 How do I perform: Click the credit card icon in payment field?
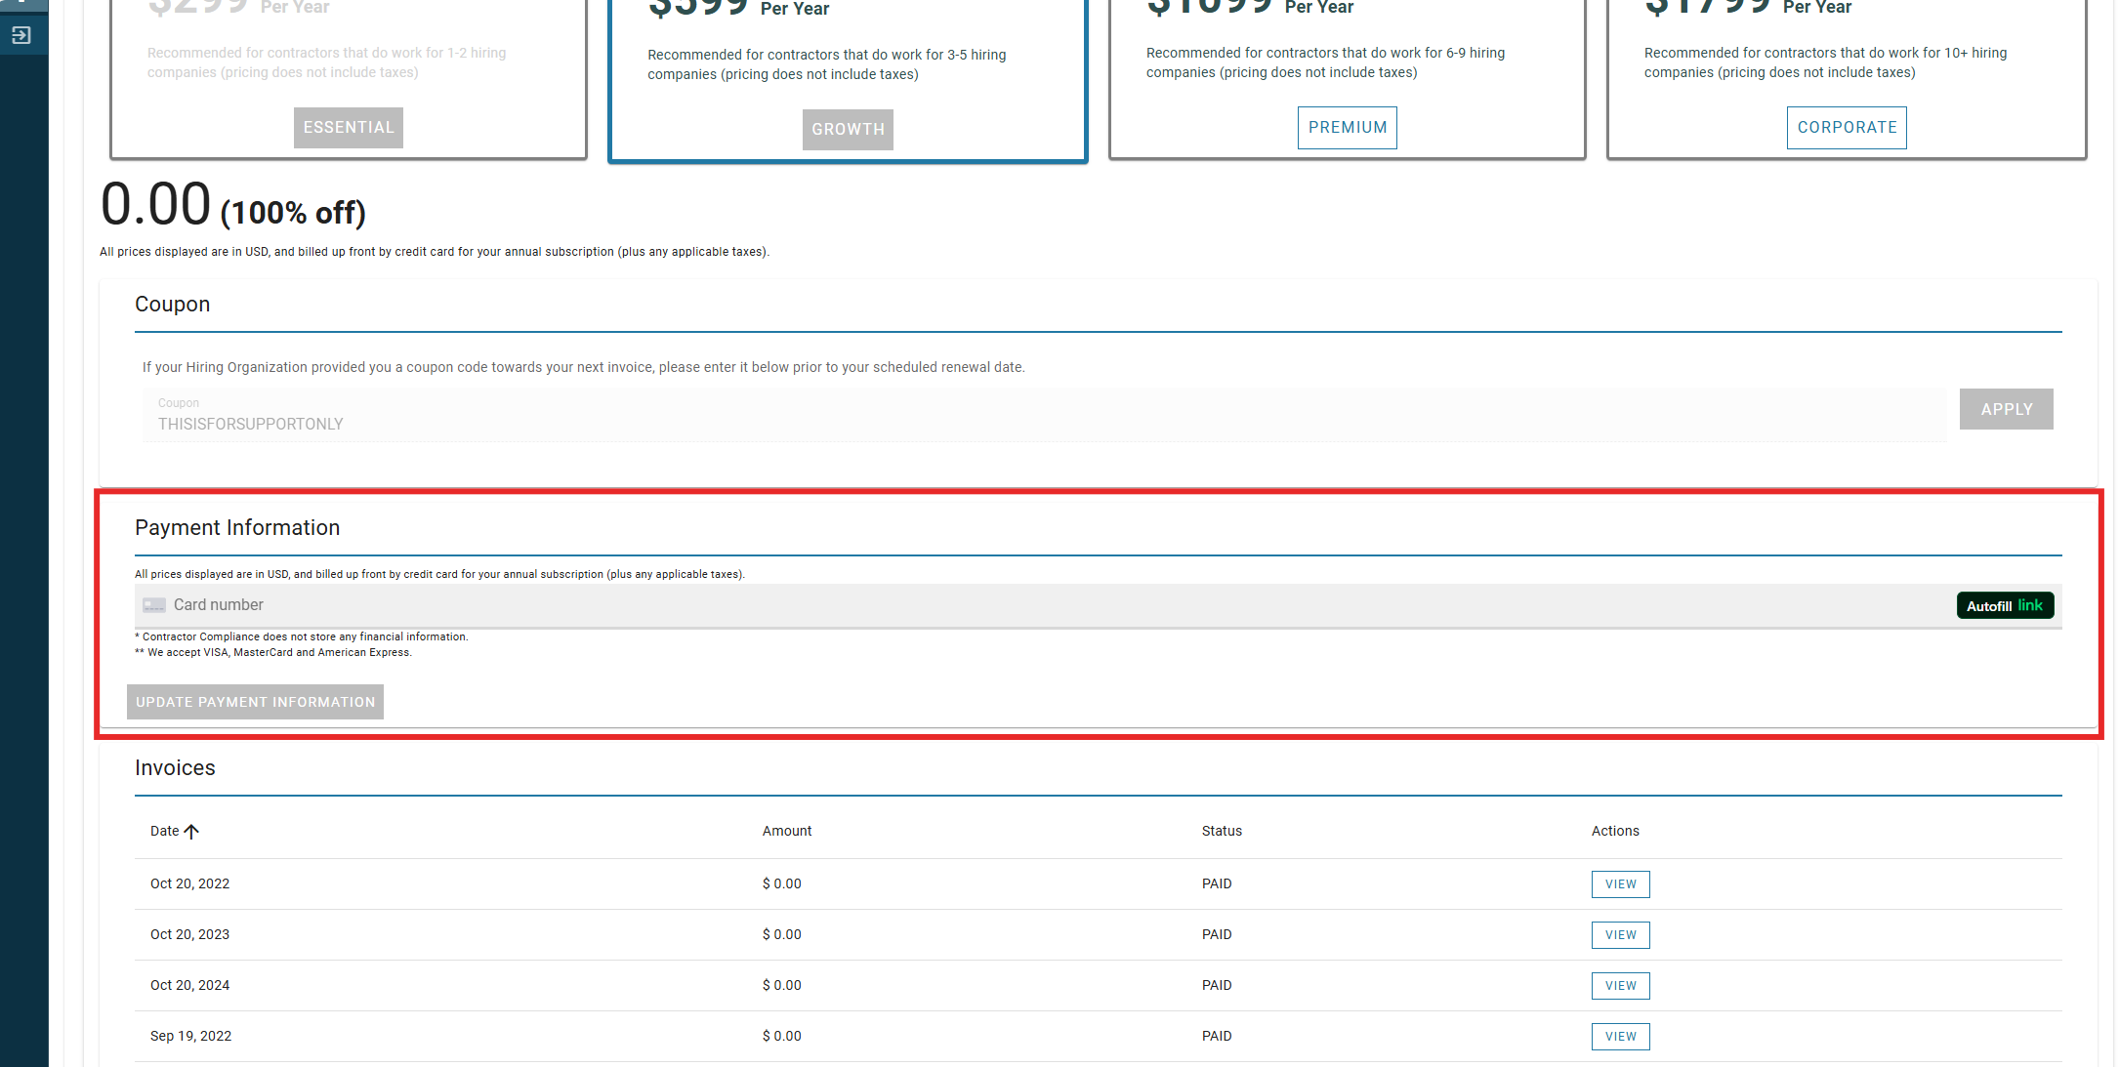[x=154, y=605]
